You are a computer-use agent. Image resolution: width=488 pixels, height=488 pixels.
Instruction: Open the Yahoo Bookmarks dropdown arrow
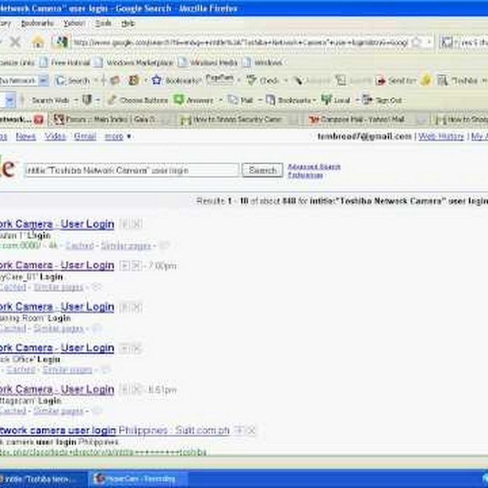314,100
